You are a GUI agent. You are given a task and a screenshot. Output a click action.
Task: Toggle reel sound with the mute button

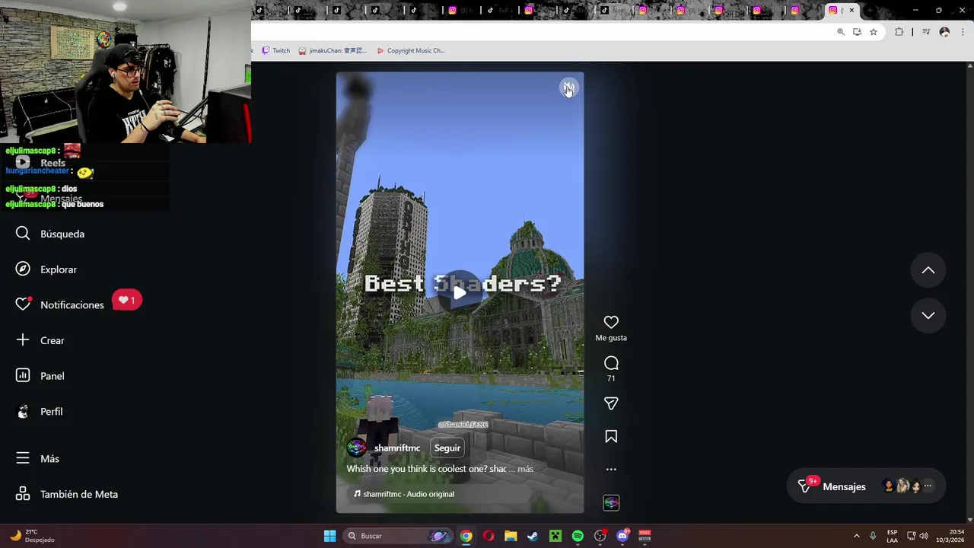coord(568,88)
